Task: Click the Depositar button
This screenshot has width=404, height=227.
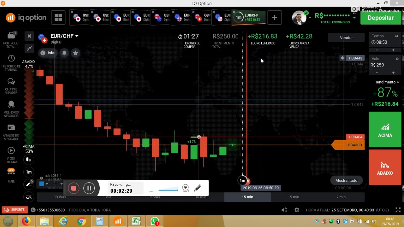Action: click(381, 18)
